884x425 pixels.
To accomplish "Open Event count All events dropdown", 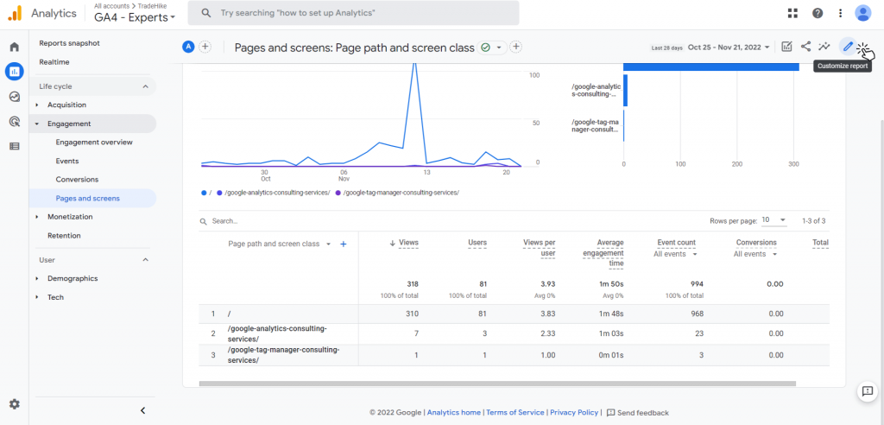I will (675, 254).
